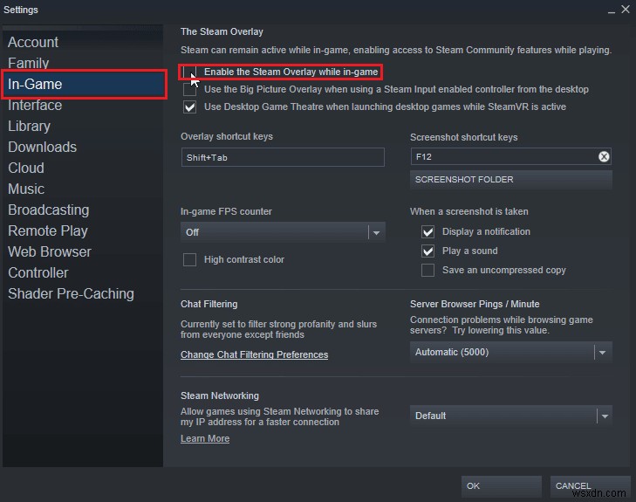This screenshot has height=502, width=636.
Task: Check Save an uncompressed copy
Action: point(427,271)
